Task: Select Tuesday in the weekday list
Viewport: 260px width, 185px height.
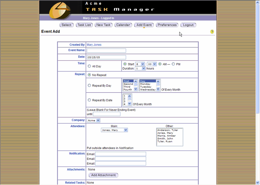Action: 148,87
